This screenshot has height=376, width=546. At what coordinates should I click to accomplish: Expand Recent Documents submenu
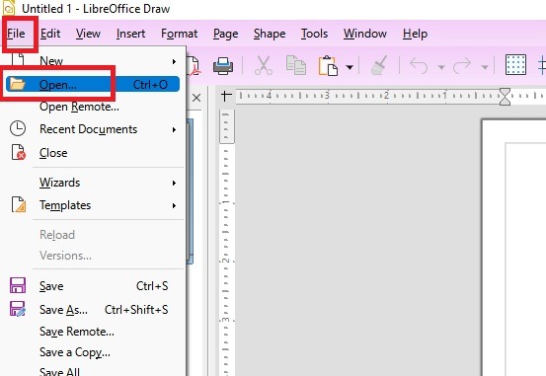pyautogui.click(x=93, y=129)
